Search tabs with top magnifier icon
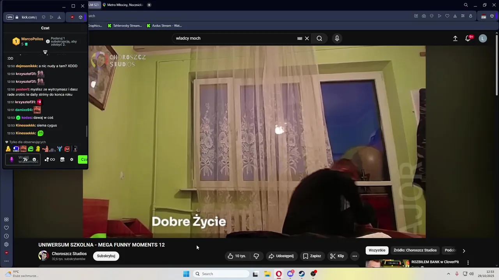Screen dimensions: 499x280 466,5
